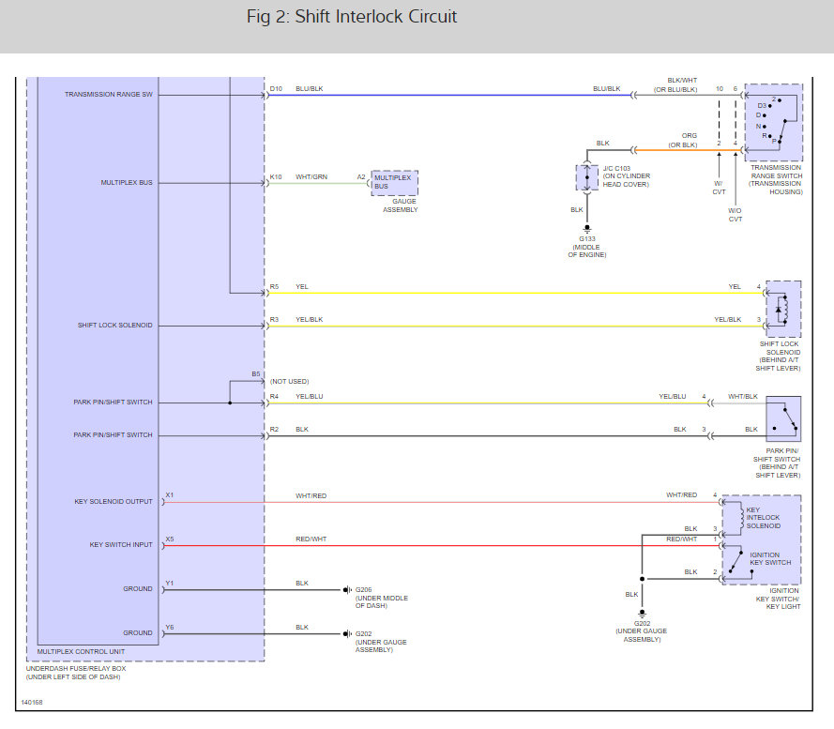Click the G133 ground symbol
Viewport: 834px width, 729px height.
coord(586,229)
